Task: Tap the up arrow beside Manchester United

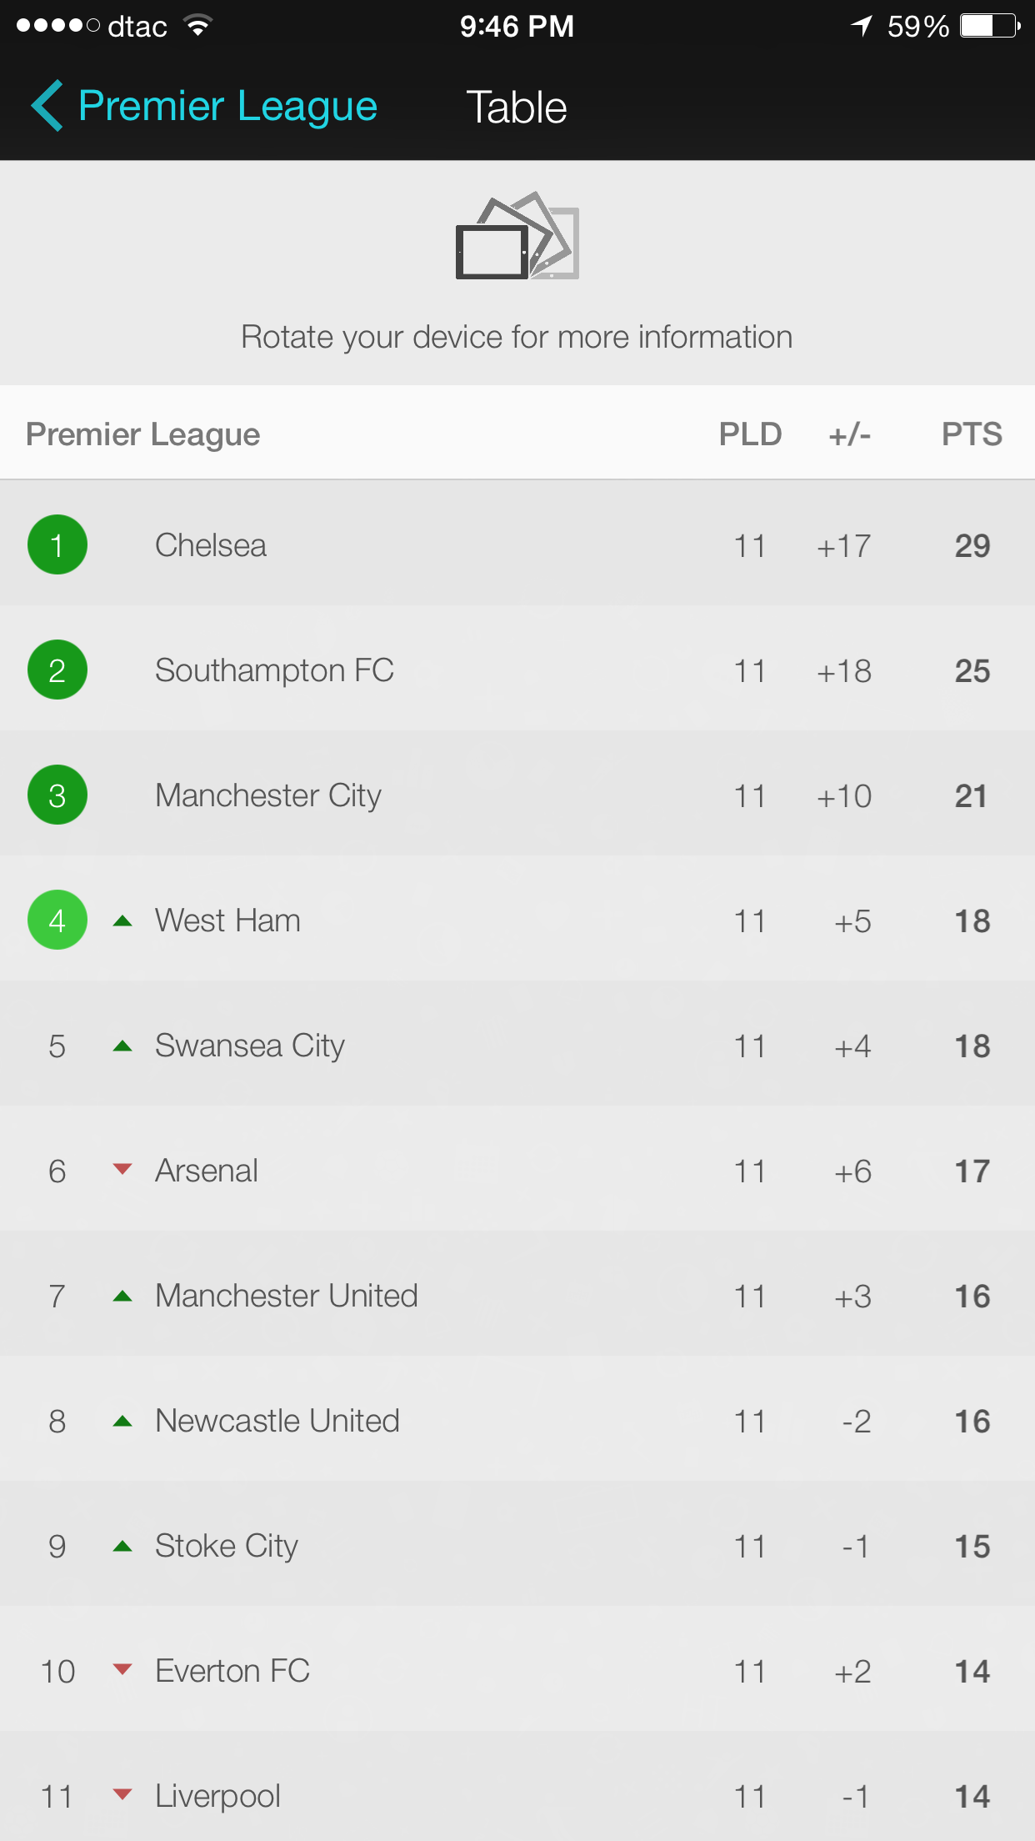Action: (x=122, y=1296)
